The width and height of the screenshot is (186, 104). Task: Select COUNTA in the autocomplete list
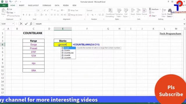pyautogui.click(x=68, y=51)
